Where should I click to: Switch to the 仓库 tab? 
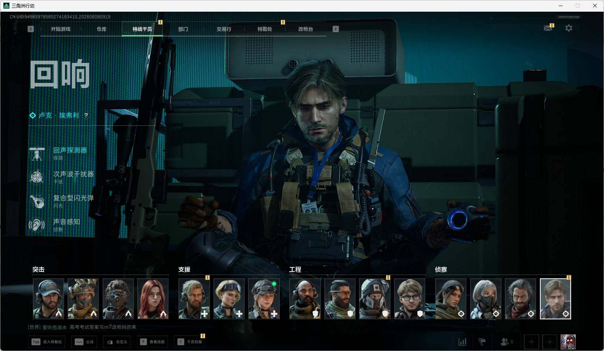[x=101, y=29]
